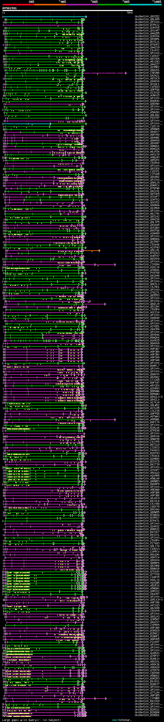Click the white query sequence ruler bar
This screenshot has width=164, height=722.
pyautogui.click(x=68, y=10)
